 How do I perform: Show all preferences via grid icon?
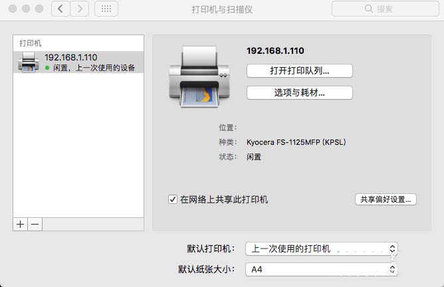click(x=106, y=9)
